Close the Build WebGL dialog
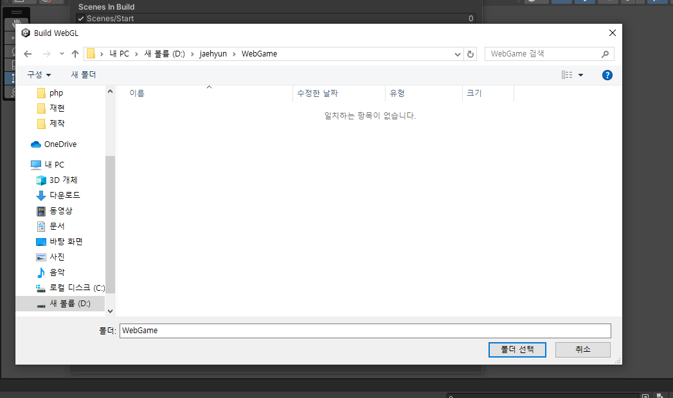673x398 pixels. (x=613, y=33)
